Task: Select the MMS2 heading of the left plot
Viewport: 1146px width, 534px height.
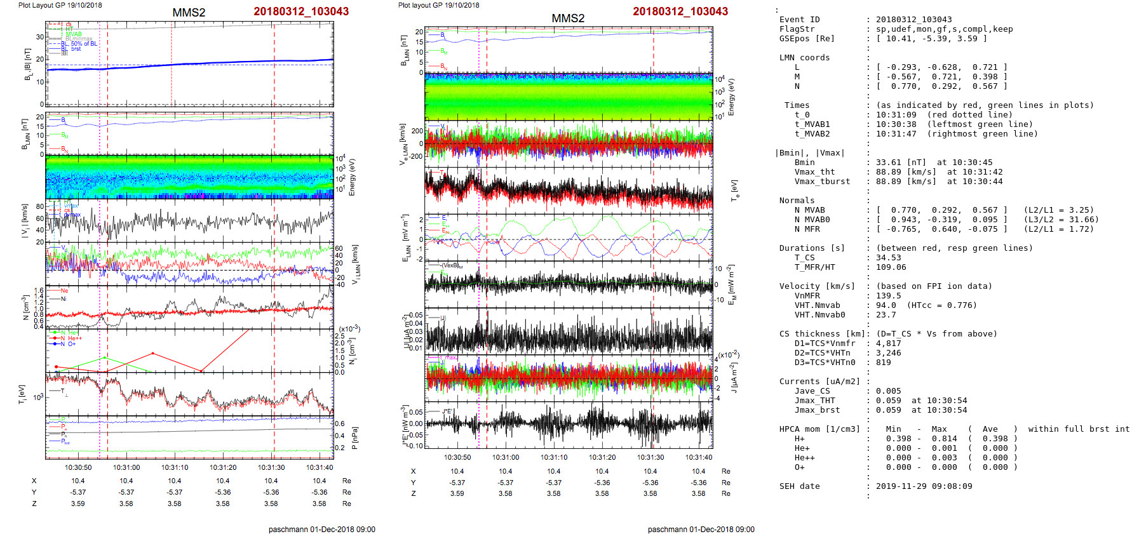Action: 189,13
